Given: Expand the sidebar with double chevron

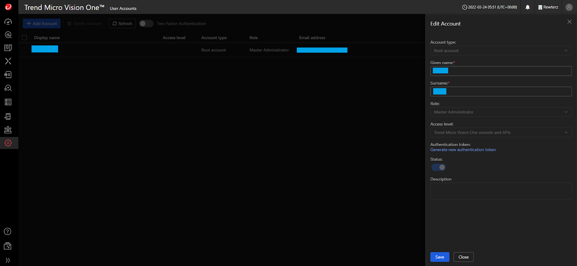Looking at the screenshot, I should [8, 260].
